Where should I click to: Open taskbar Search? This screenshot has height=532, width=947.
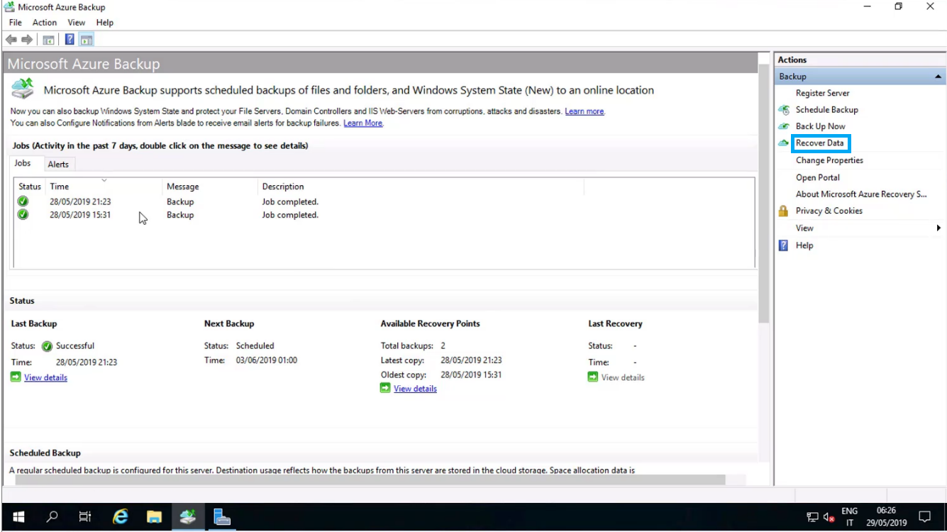click(52, 517)
